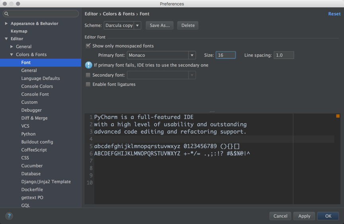
Task: Open the Secondary font dropdown arrow
Action: 192,75
